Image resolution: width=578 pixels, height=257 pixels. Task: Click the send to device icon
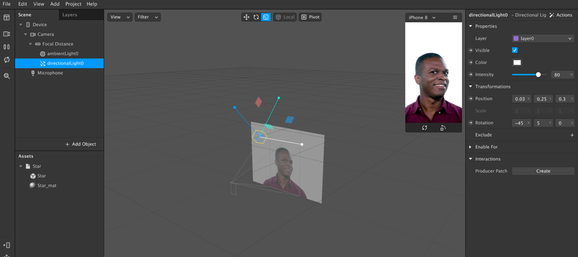[x=7, y=245]
